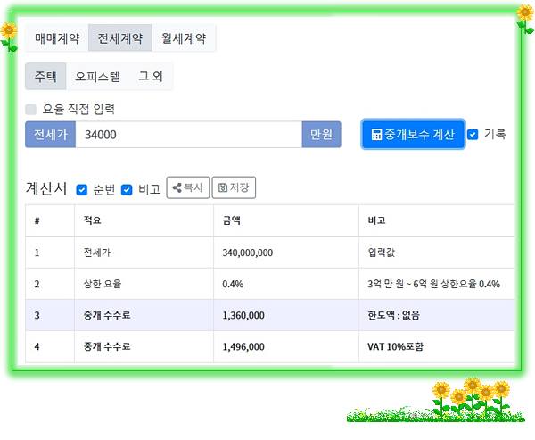Choose the 오피스텔 property type
Viewport: 535px width, 440px height.
(x=97, y=76)
